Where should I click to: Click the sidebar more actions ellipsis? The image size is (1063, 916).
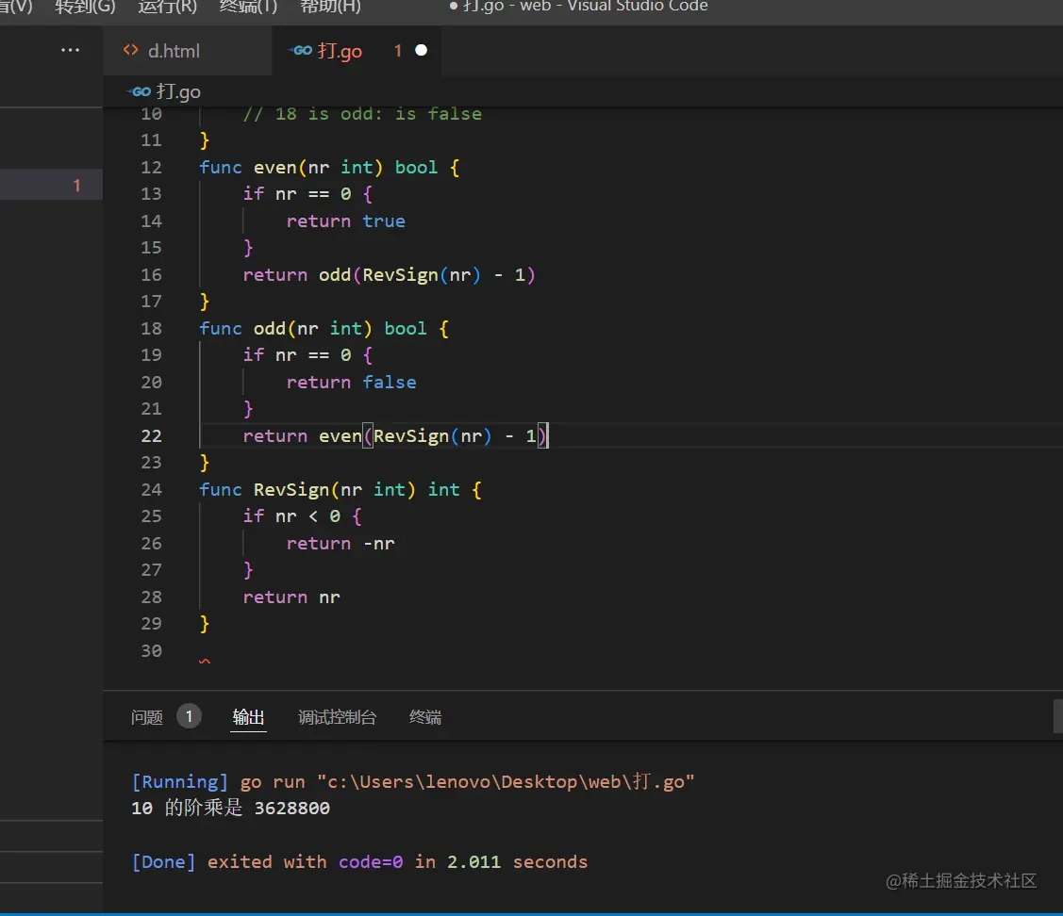click(70, 50)
